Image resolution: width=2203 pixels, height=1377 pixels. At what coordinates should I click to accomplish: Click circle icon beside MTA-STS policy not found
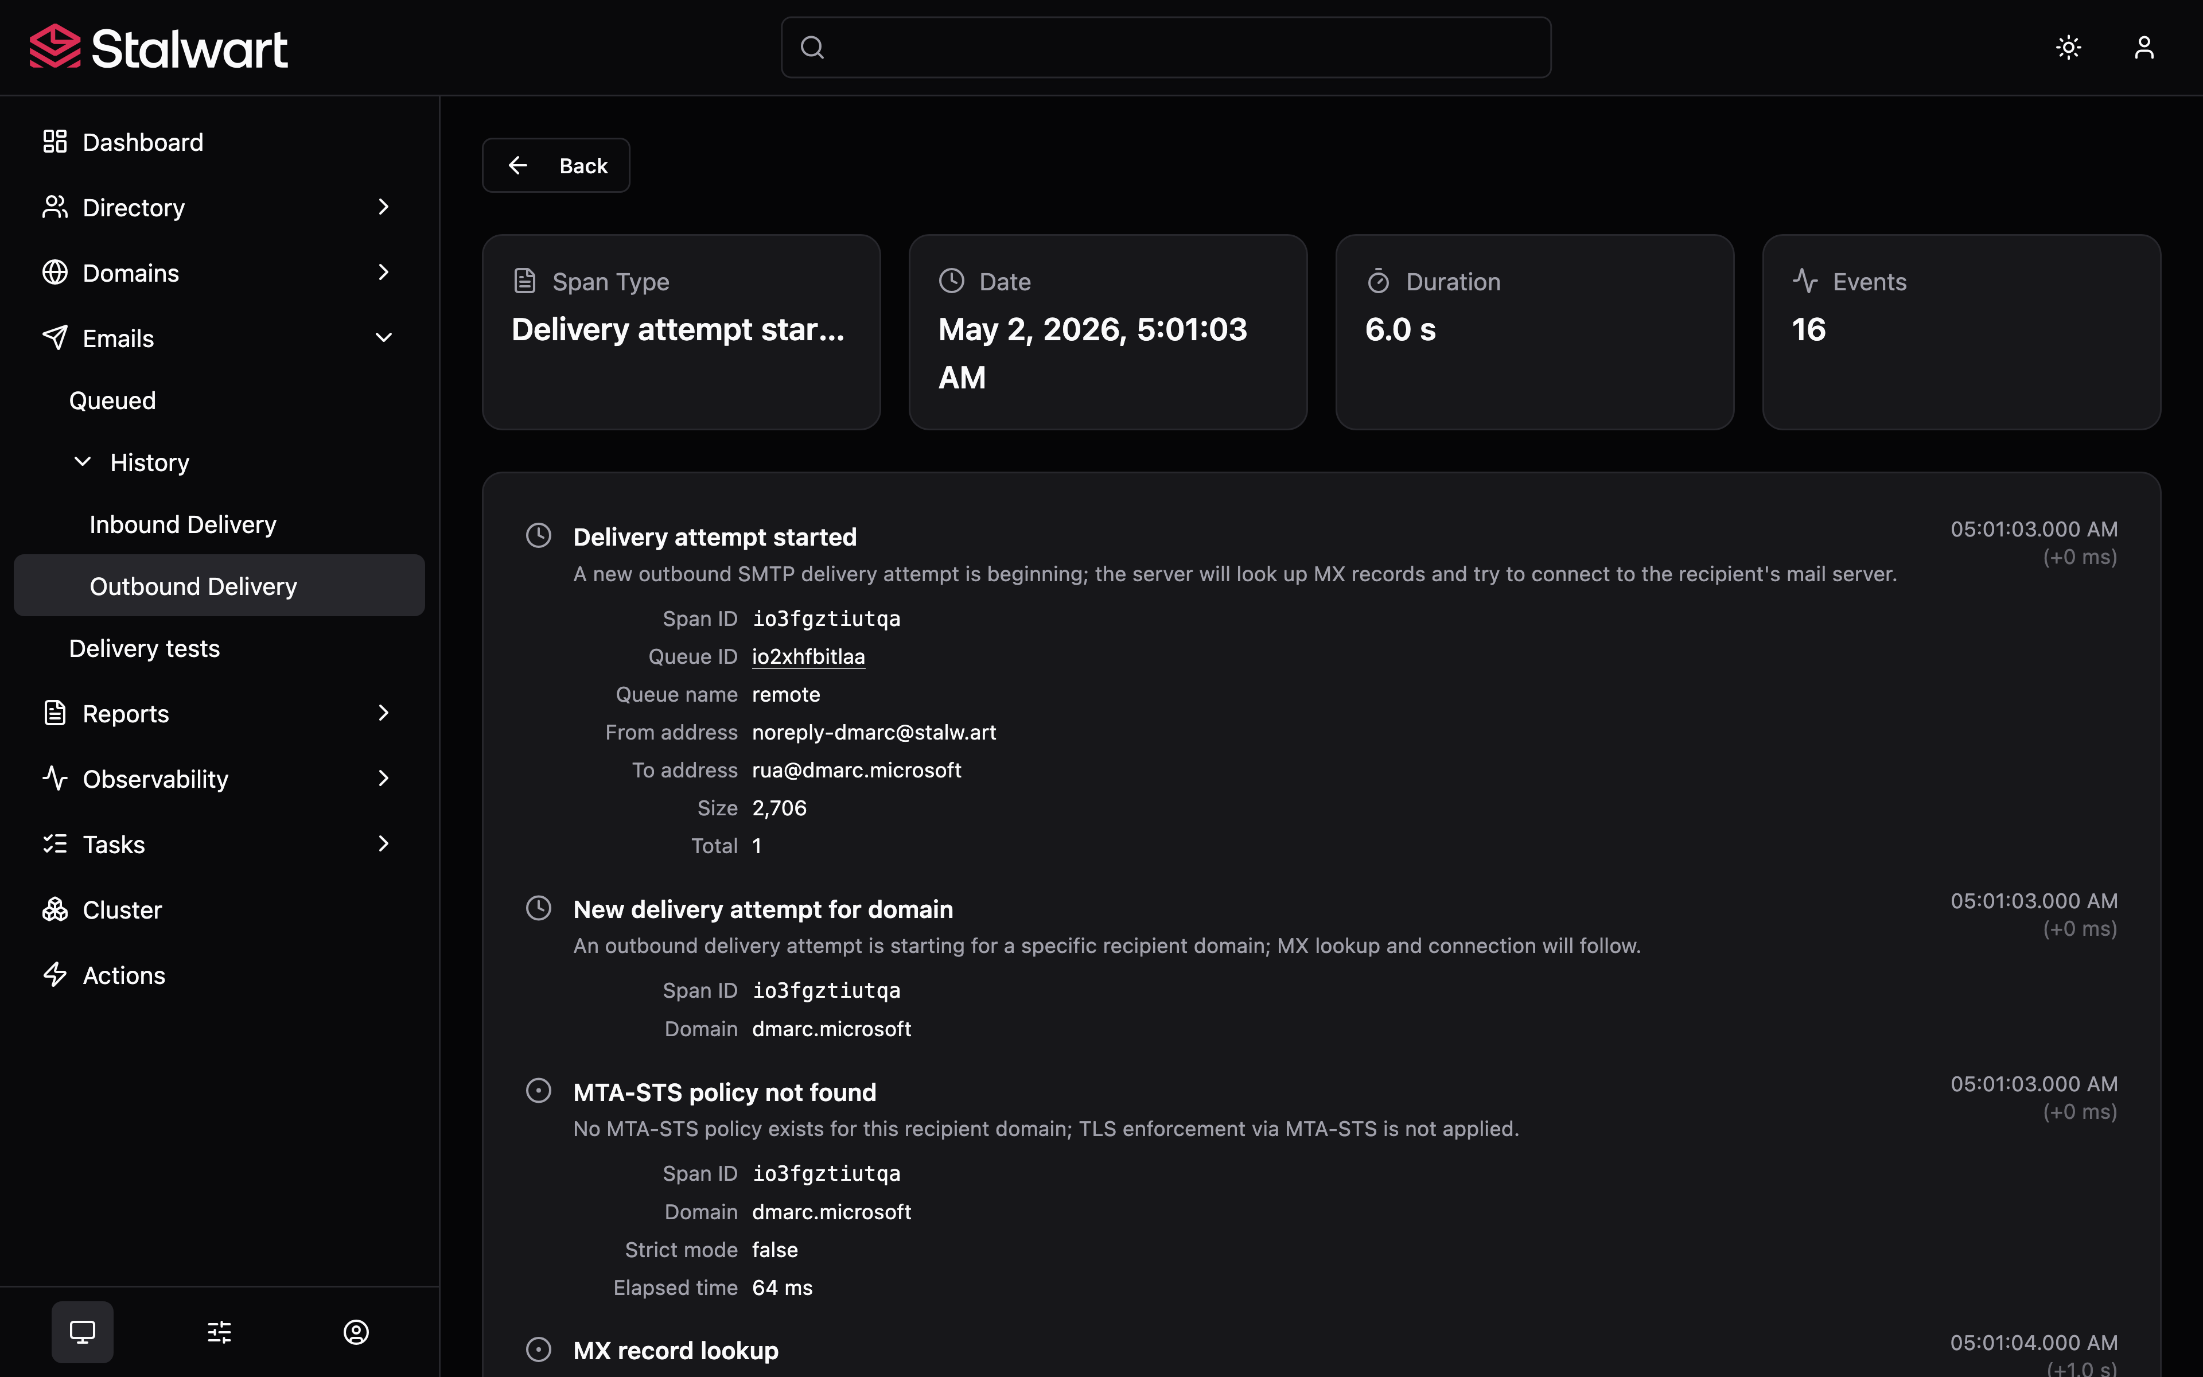[539, 1091]
